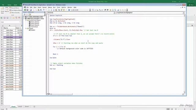Open Properties Window toolbar icon

click(61, 10)
